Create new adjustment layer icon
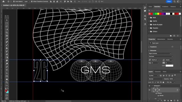The height and width of the screenshot is (102, 182). point(168,101)
